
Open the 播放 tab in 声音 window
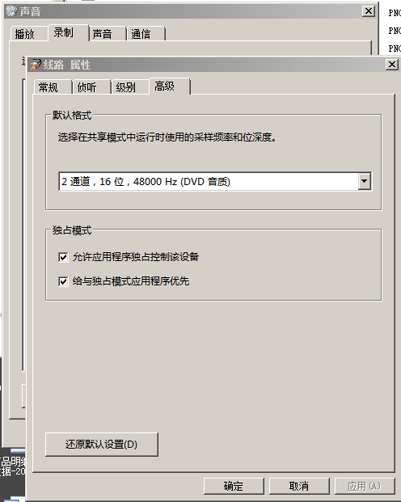(28, 34)
